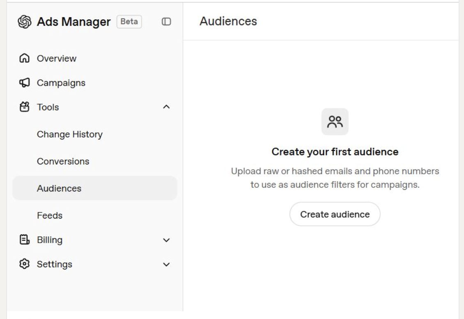
Task: Expand the Billing section chevron
Action: click(166, 240)
